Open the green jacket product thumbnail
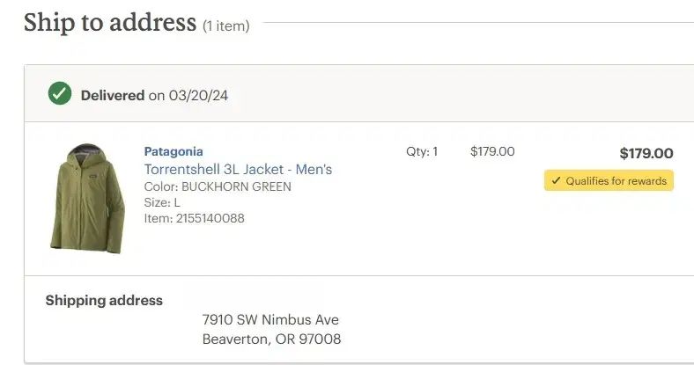Image resolution: width=694 pixels, height=365 pixels. pyautogui.click(x=88, y=198)
